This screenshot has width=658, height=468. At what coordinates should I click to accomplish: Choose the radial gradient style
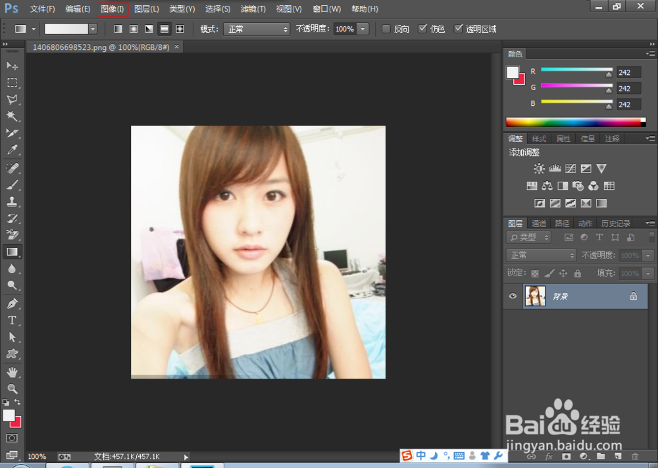pos(134,29)
